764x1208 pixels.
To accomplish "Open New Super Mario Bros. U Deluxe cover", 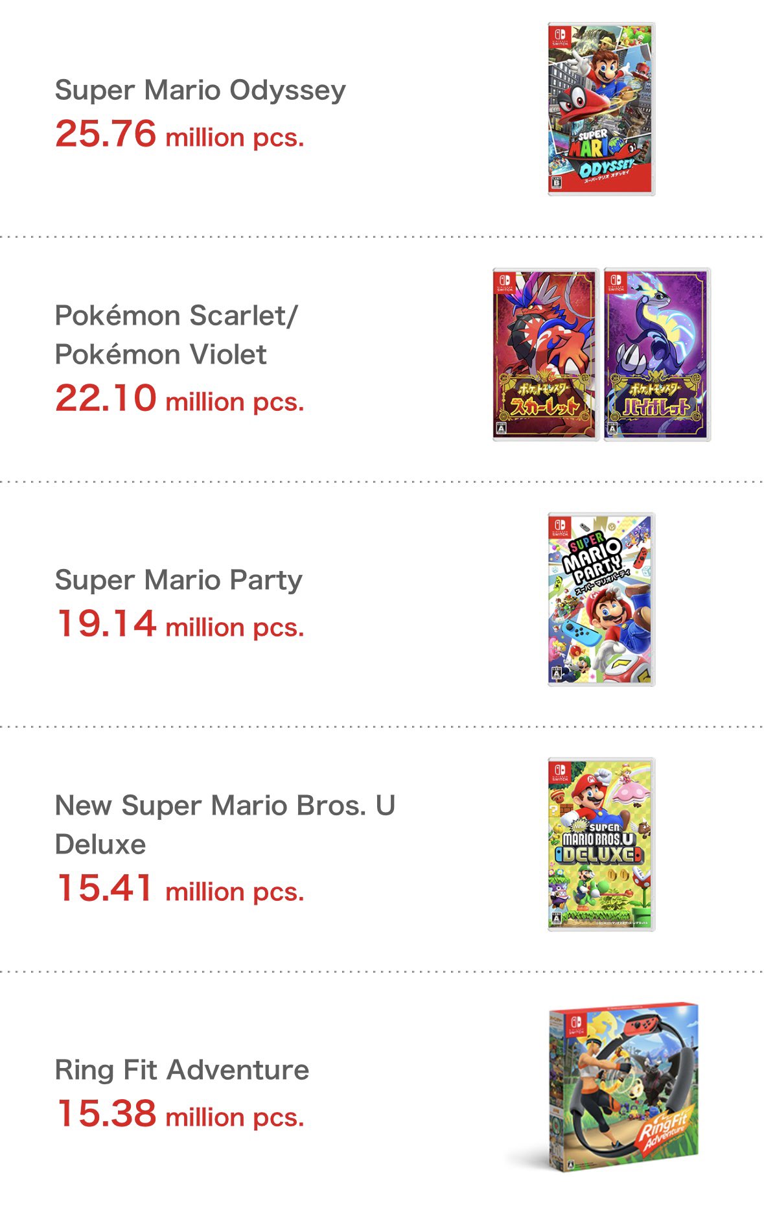I will click(x=601, y=844).
